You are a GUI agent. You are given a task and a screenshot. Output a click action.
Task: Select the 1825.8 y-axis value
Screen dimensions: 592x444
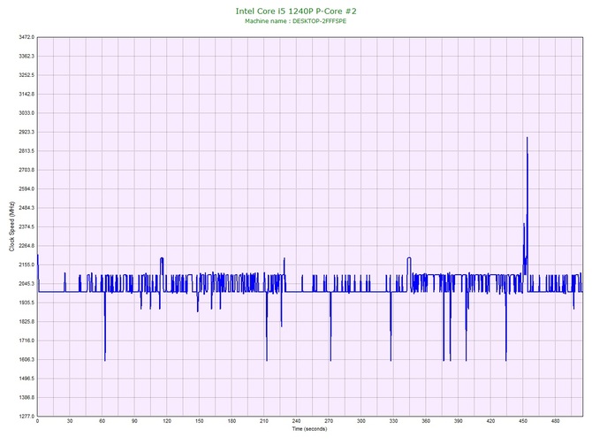(x=27, y=322)
